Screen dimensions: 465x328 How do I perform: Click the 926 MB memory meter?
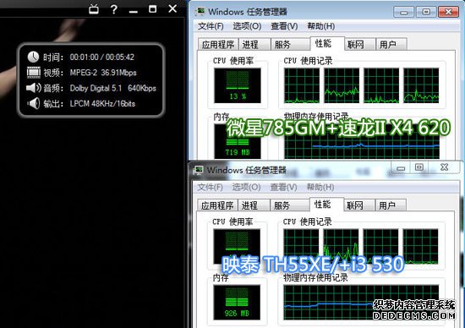(237, 303)
